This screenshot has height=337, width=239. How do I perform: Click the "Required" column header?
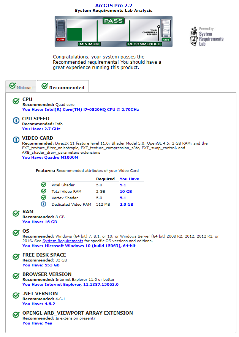(105, 179)
